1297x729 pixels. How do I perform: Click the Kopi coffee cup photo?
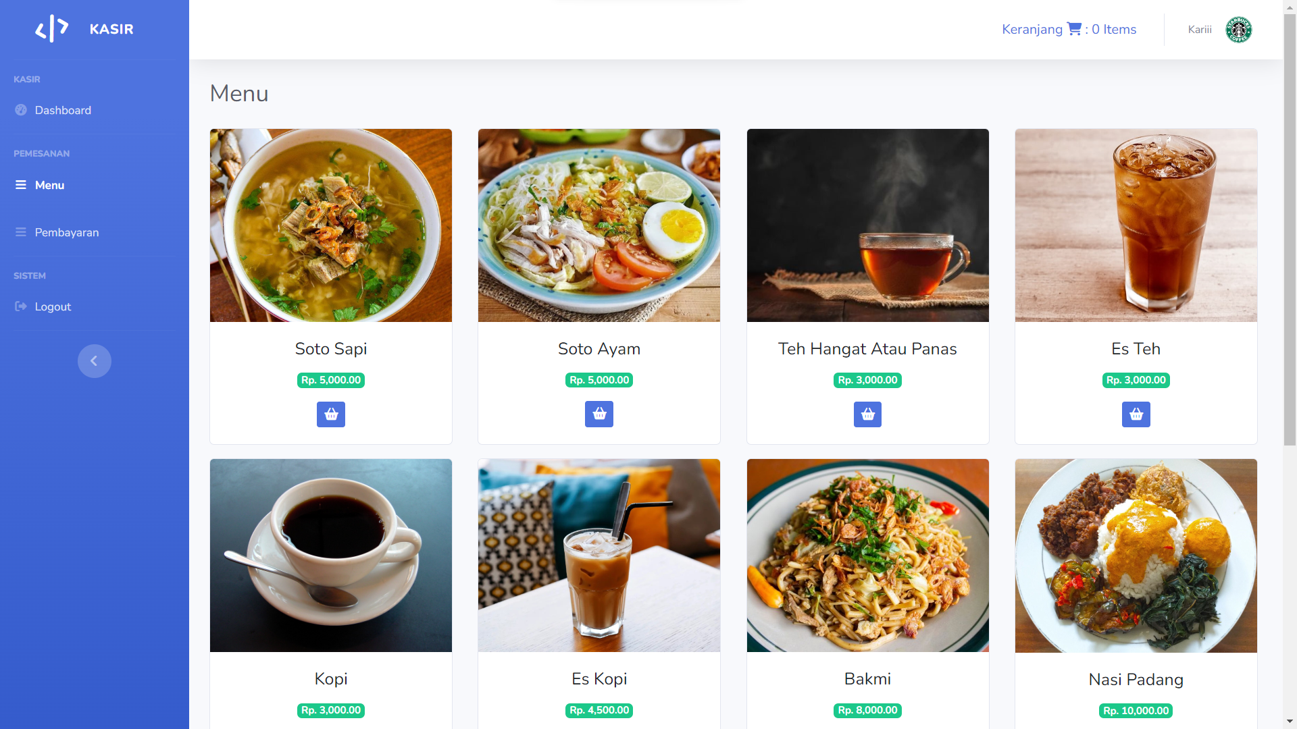[x=331, y=556]
